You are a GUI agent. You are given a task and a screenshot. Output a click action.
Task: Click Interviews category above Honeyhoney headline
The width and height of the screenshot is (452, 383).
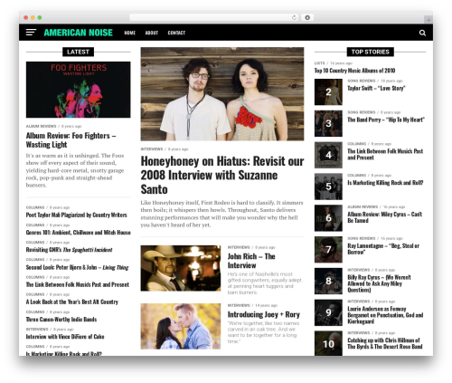tap(152, 149)
